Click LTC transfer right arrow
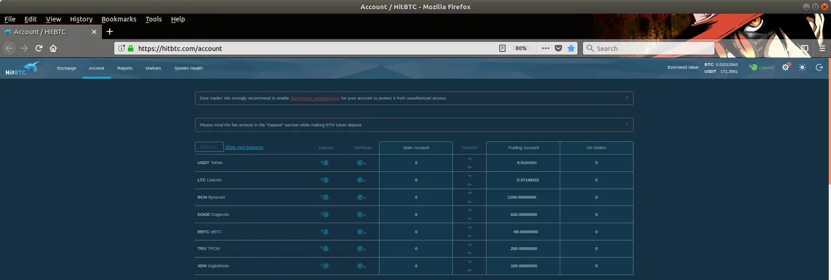The image size is (831, 280). coord(469,176)
